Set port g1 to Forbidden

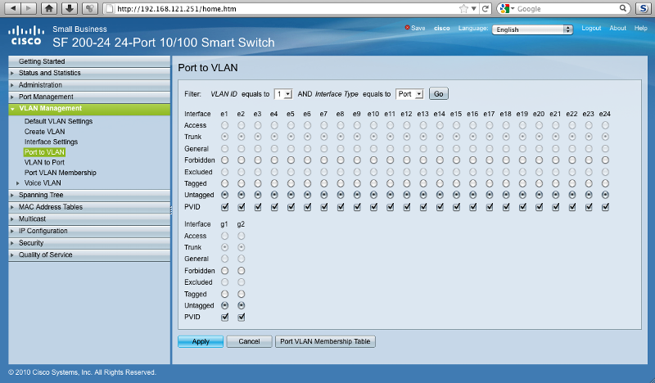coord(224,271)
